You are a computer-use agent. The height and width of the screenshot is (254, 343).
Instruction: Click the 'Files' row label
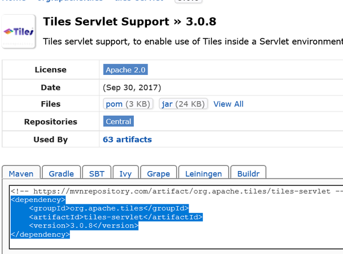pos(50,104)
